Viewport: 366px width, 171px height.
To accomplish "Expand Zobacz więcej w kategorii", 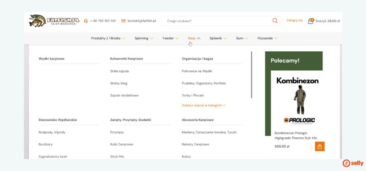I will 204,105.
